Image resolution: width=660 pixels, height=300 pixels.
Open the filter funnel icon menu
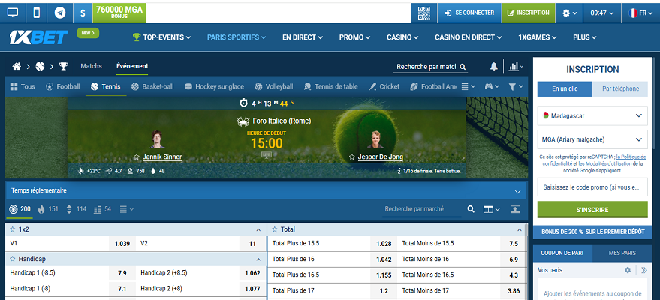(x=516, y=86)
